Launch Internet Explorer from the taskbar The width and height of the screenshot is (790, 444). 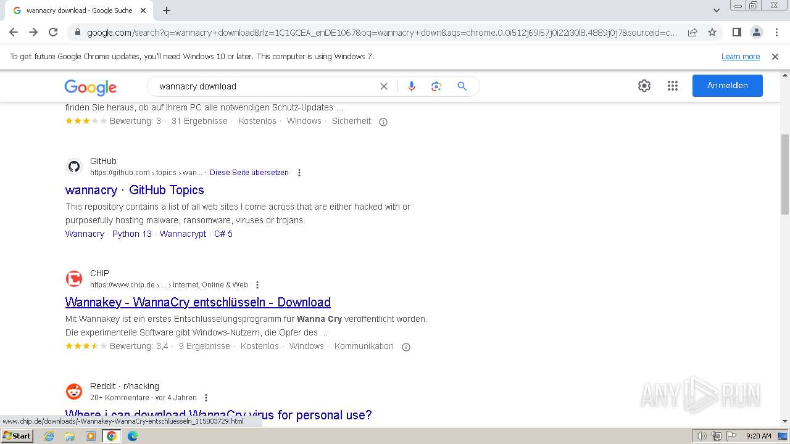click(49, 436)
